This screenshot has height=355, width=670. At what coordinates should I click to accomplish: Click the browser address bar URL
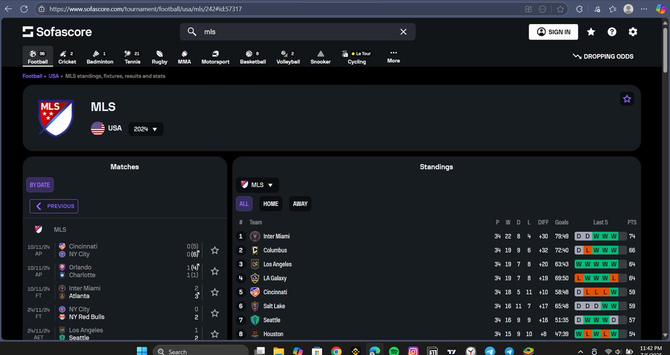pyautogui.click(x=146, y=9)
